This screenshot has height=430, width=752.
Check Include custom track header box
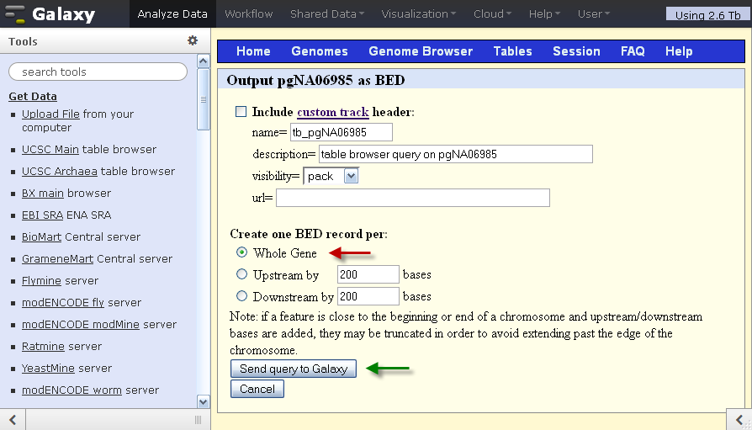pos(241,111)
